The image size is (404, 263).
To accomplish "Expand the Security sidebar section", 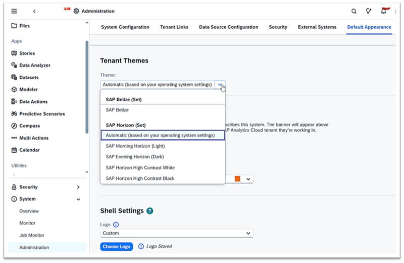I will 78,187.
